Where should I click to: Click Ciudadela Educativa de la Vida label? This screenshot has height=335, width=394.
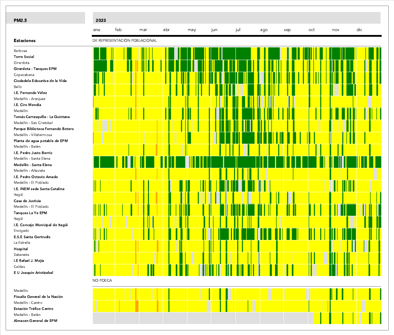[40, 81]
